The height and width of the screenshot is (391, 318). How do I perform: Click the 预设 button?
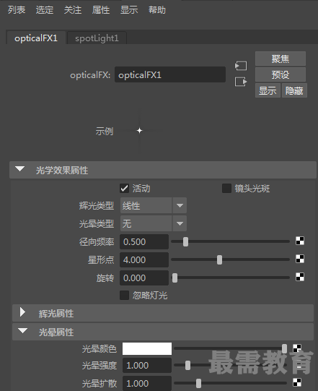[x=281, y=74]
